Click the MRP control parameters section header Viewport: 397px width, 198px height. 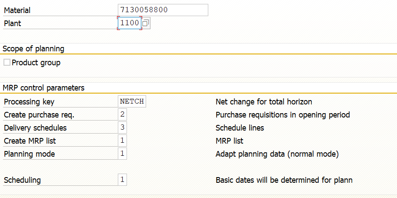pos(43,88)
